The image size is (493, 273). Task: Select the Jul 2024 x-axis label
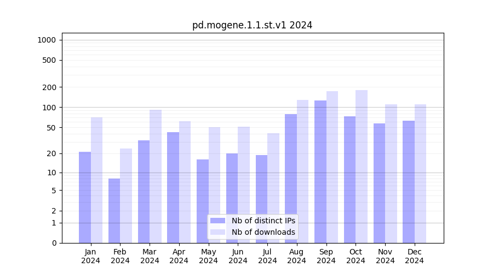point(267,256)
